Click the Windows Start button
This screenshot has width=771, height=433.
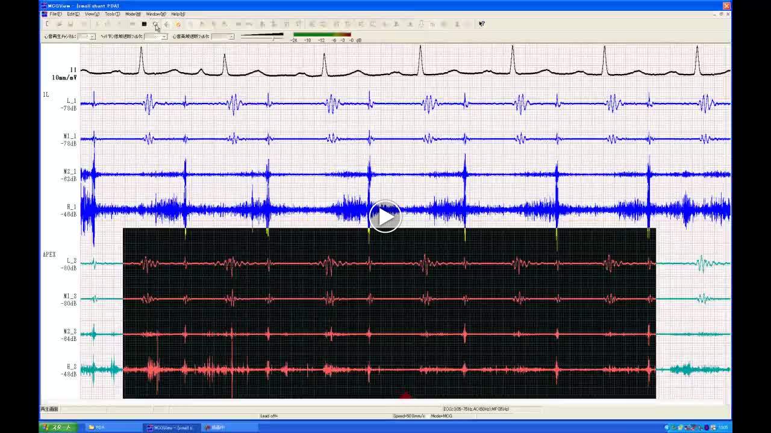pos(57,428)
